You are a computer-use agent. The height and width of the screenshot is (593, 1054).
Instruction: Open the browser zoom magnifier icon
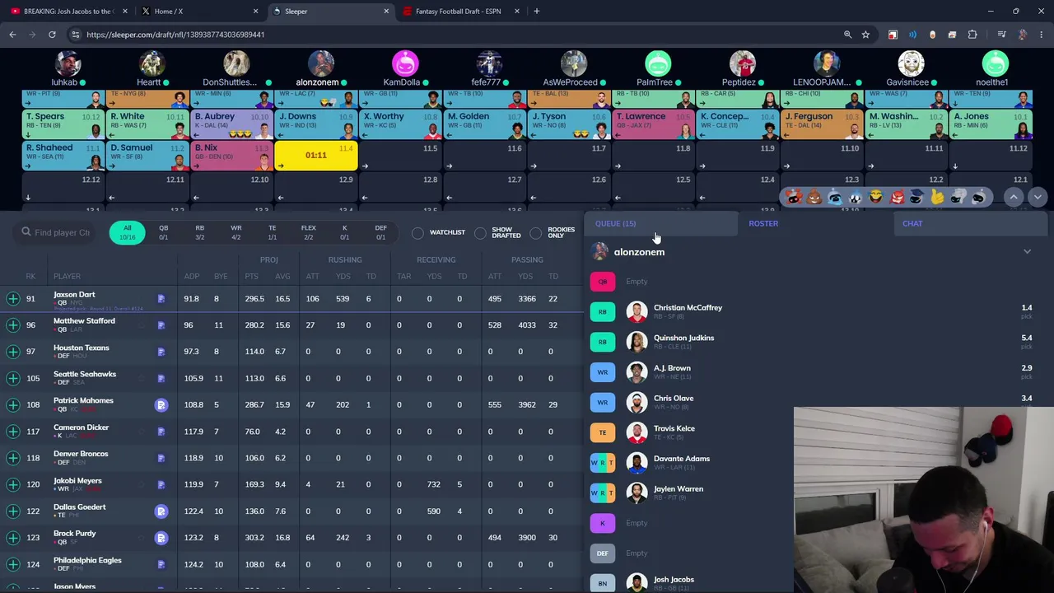click(x=847, y=35)
